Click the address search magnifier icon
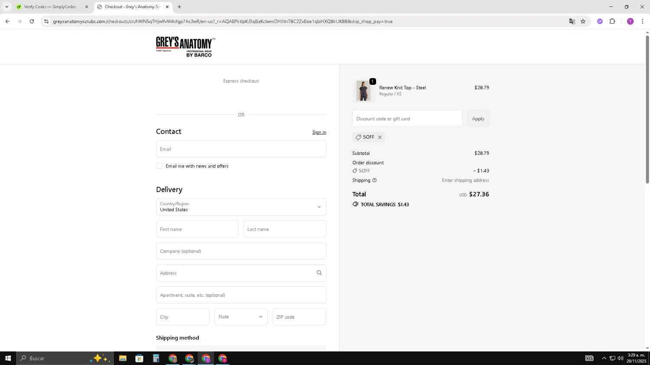Image resolution: width=650 pixels, height=365 pixels. pos(319,273)
